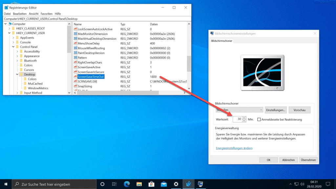Open the Datei menu
This screenshot has width=336, height=189.
[x=7, y=14]
